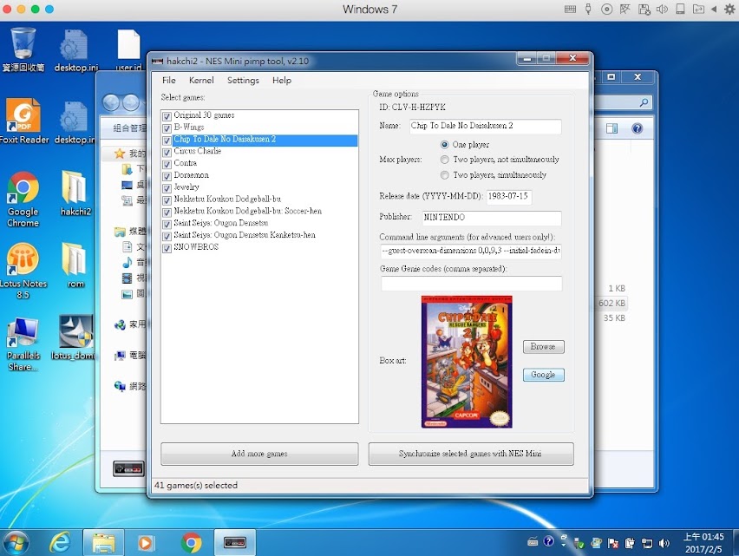Click the Command line arguments field
The width and height of the screenshot is (739, 556).
tap(471, 251)
